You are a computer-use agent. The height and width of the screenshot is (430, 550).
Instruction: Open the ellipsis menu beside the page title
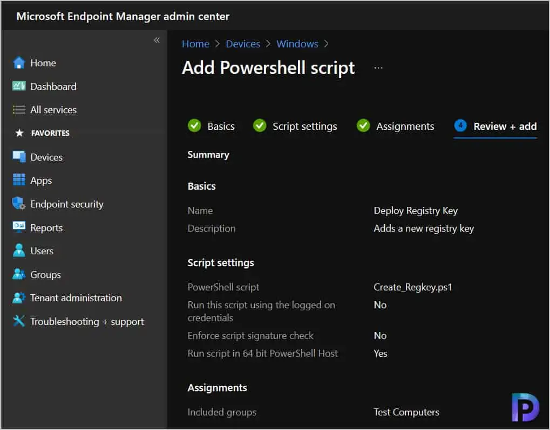pos(378,68)
